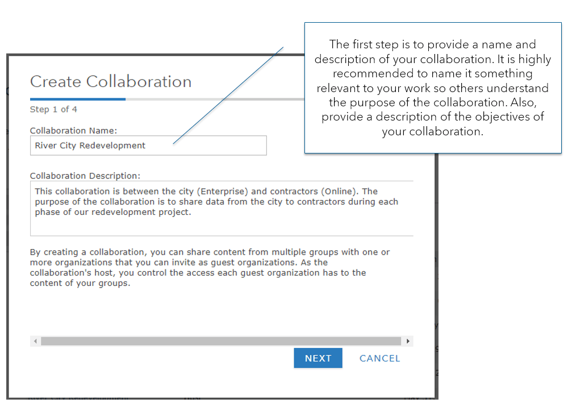Image resolution: width=568 pixels, height=407 pixels.
Task: Select the text River City Redevelopment
Action: (90, 146)
